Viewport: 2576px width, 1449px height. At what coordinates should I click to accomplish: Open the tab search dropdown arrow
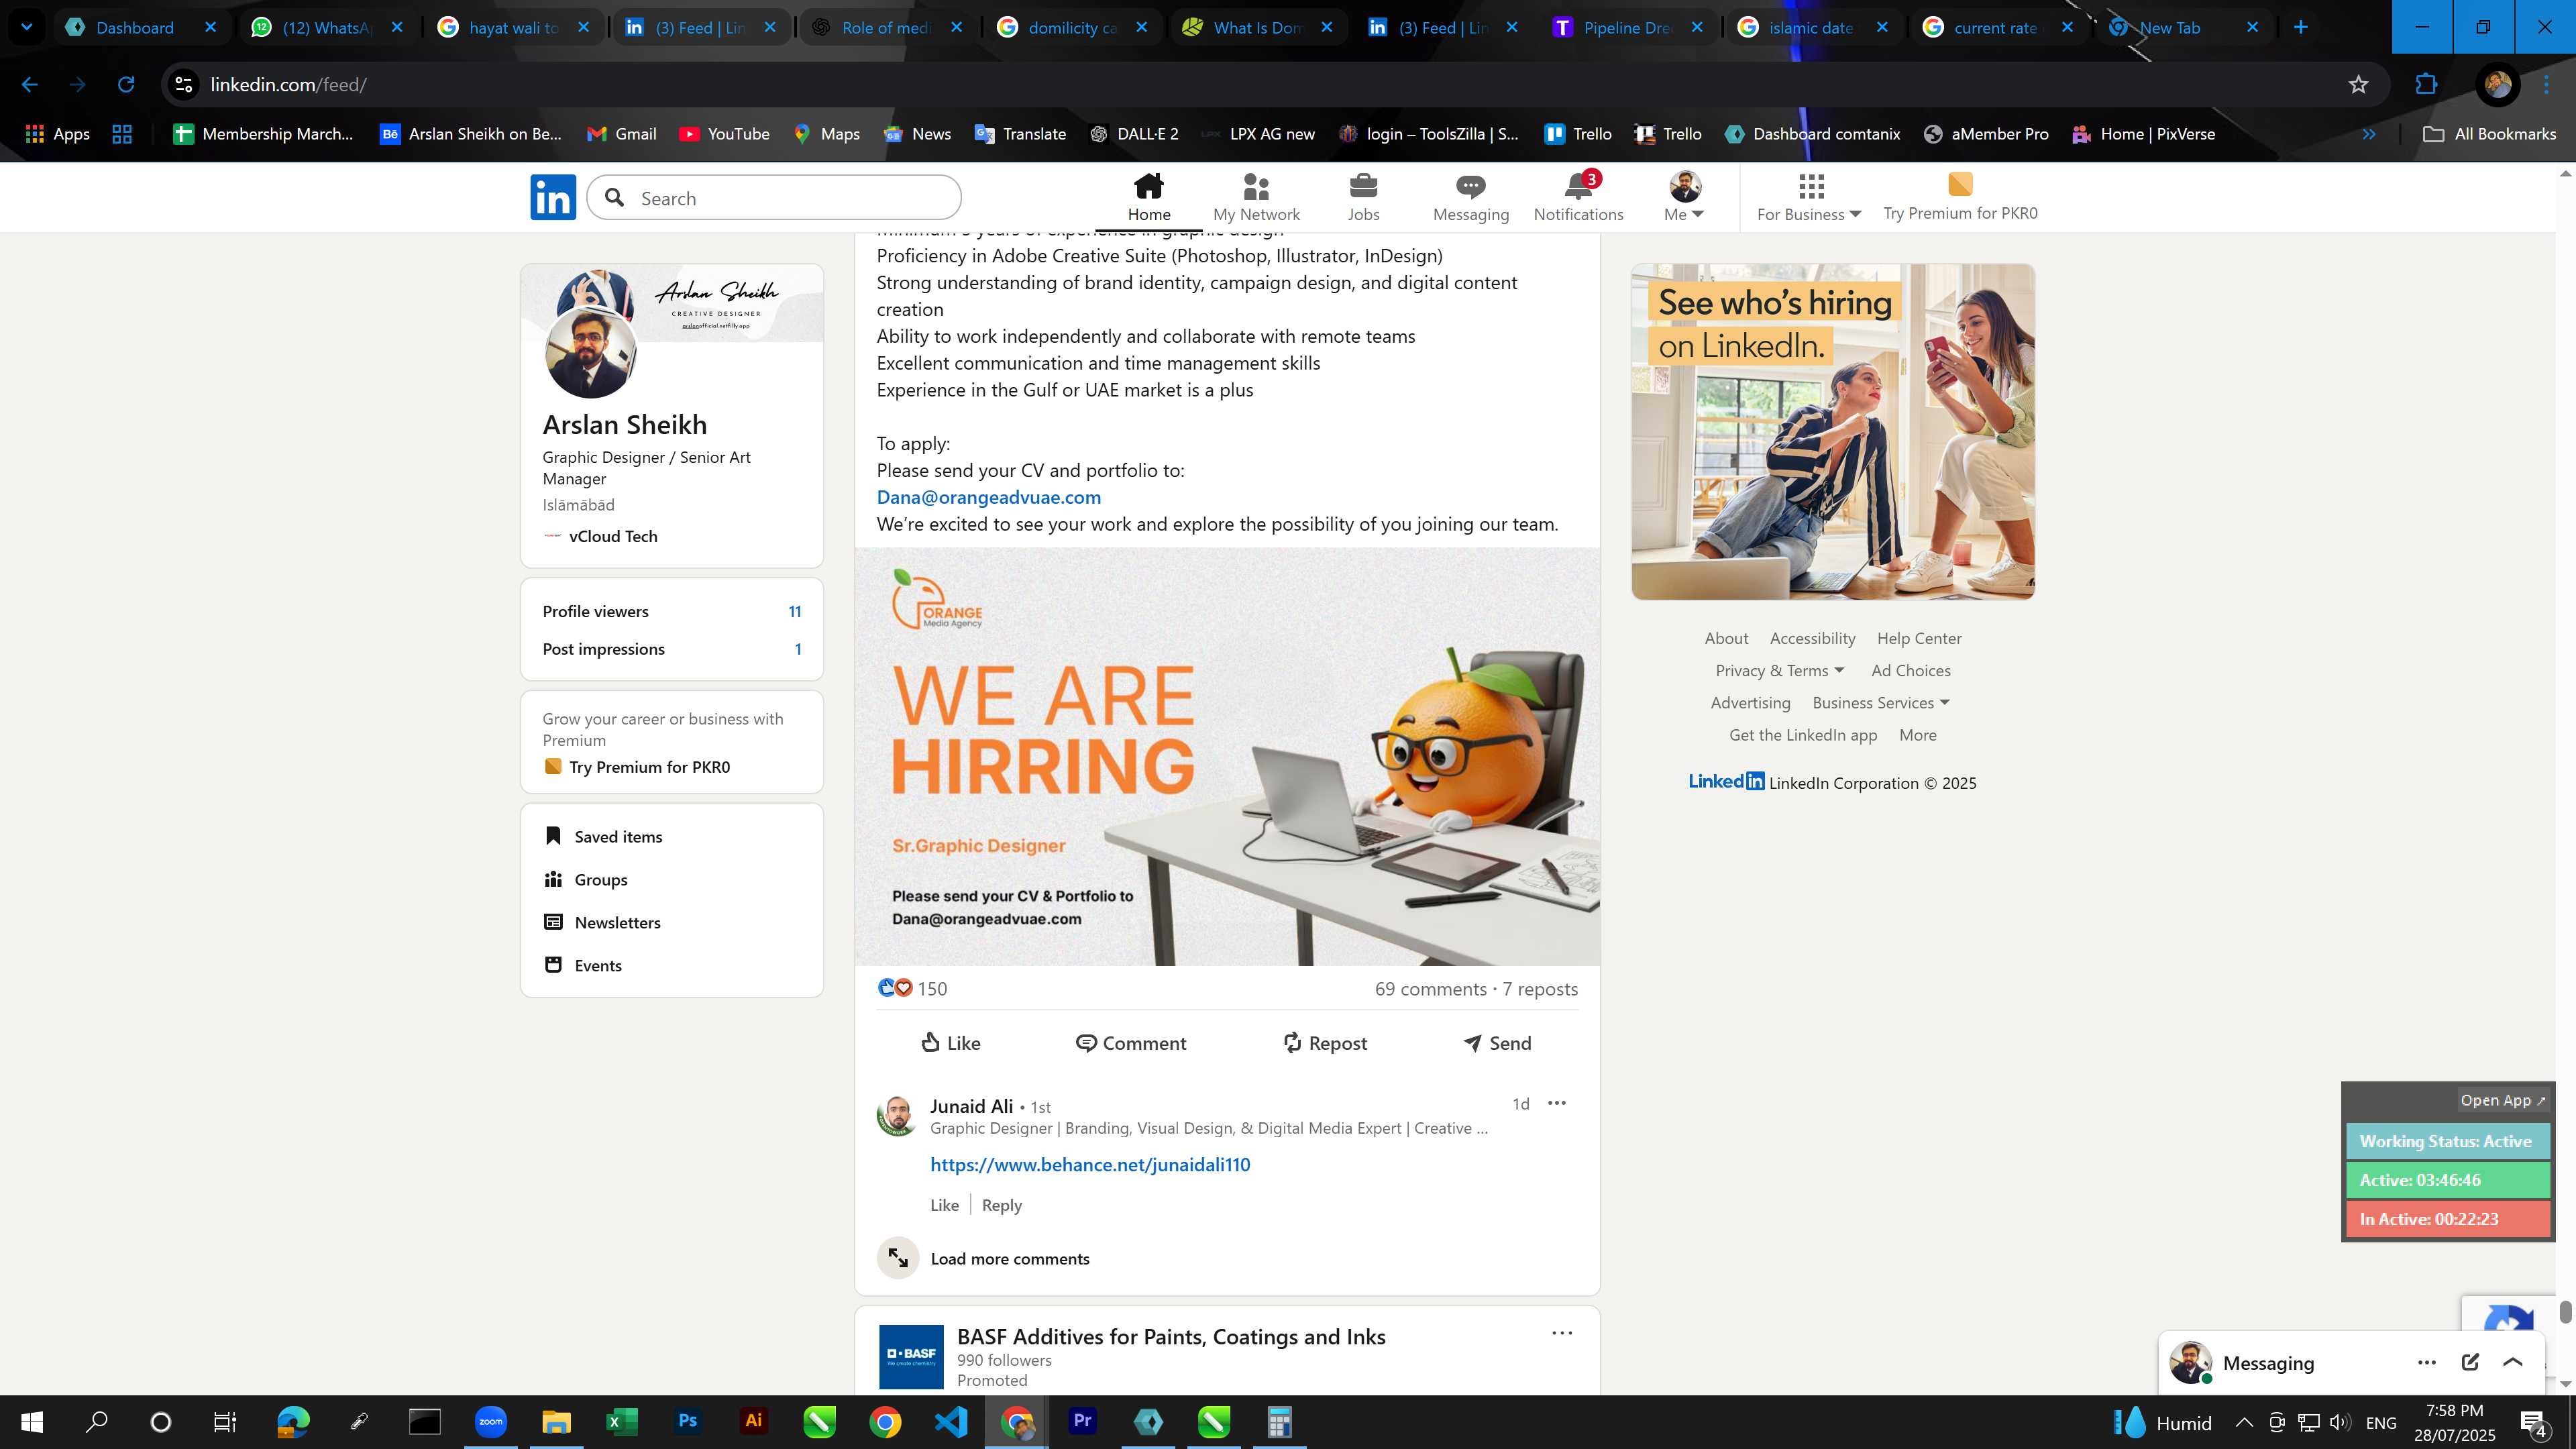point(27,27)
